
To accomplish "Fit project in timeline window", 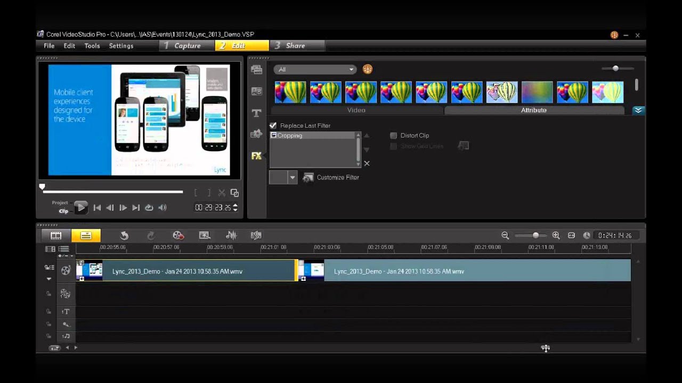I will point(571,235).
